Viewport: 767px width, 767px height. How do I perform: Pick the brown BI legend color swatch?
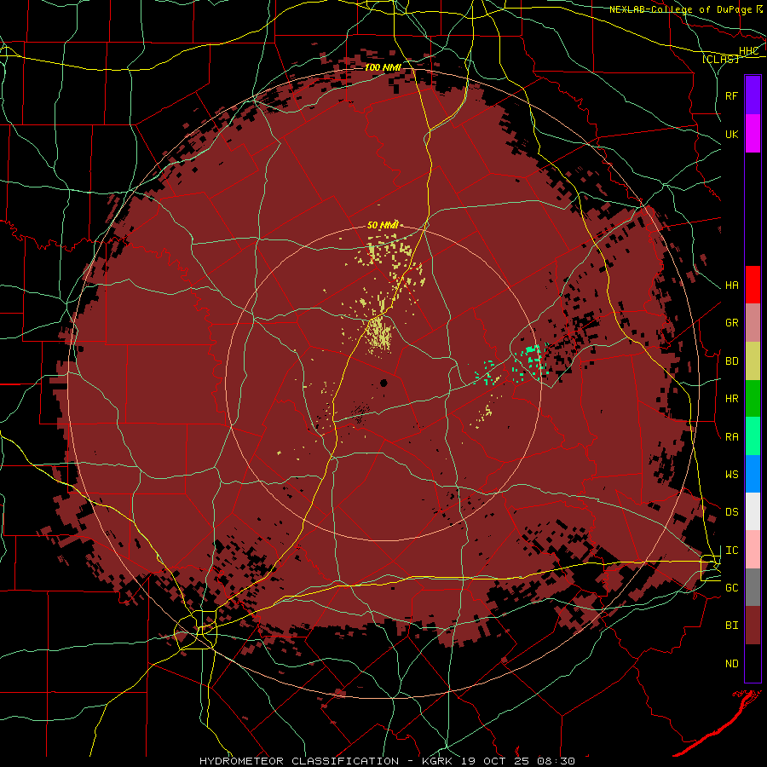[753, 626]
